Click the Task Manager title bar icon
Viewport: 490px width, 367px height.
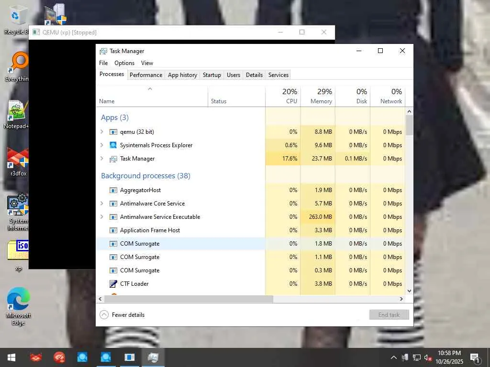click(x=103, y=51)
